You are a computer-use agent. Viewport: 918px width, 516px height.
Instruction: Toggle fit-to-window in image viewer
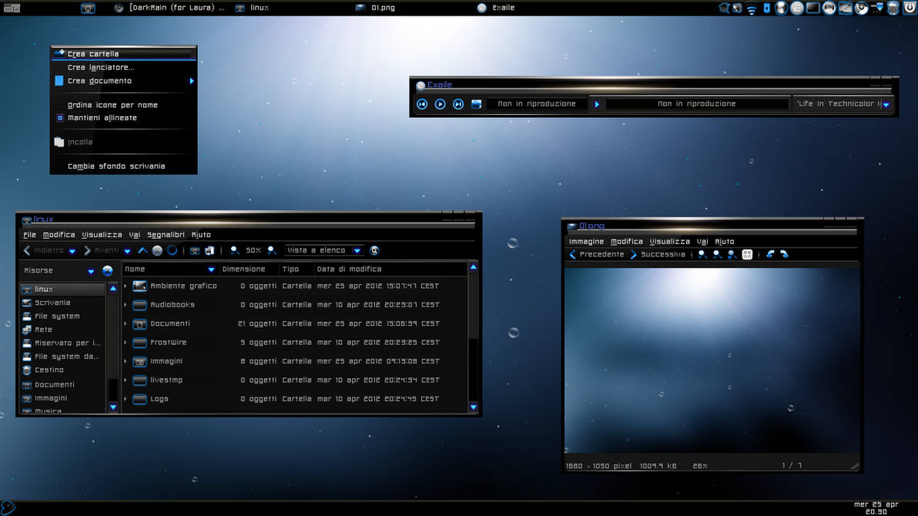pyautogui.click(x=747, y=254)
